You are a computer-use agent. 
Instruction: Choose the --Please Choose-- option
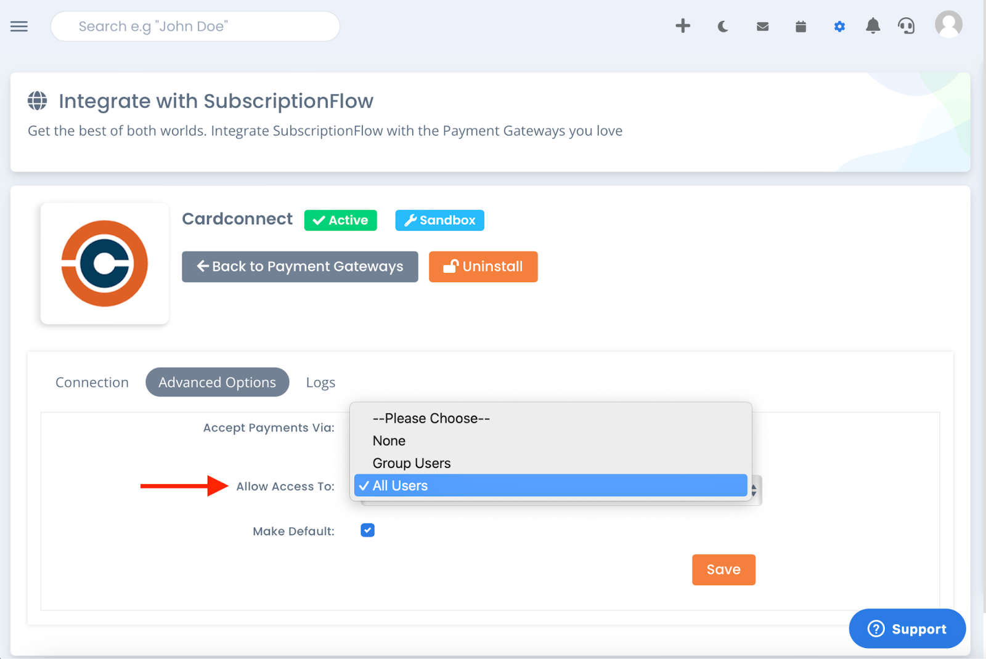click(551, 418)
